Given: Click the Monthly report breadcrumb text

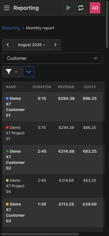Looking at the screenshot, I should pos(40,28).
